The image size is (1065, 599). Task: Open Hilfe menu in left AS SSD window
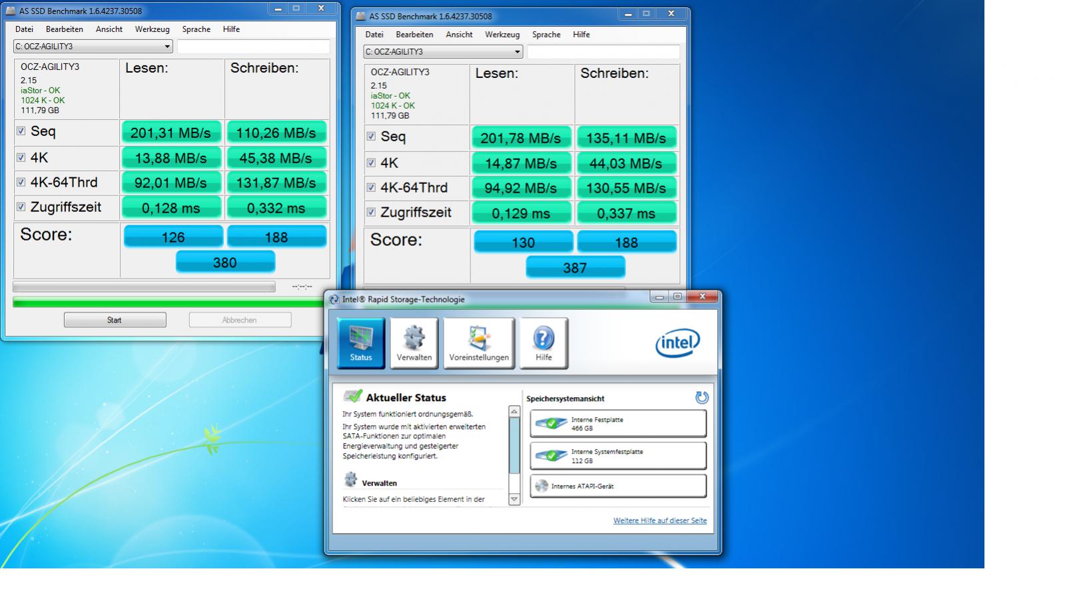point(231,29)
